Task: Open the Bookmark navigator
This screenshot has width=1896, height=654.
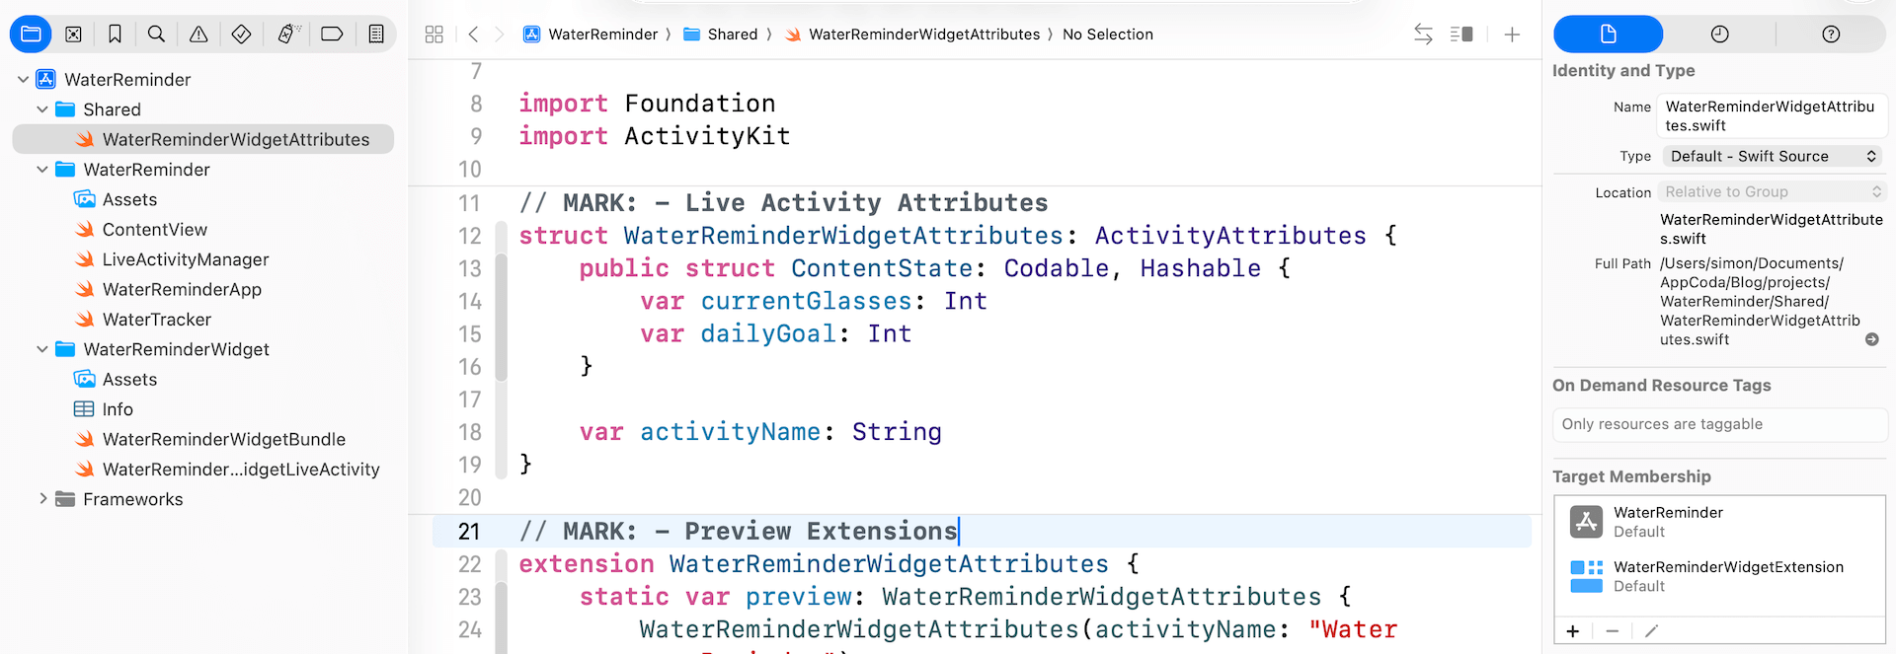Action: coord(115,35)
